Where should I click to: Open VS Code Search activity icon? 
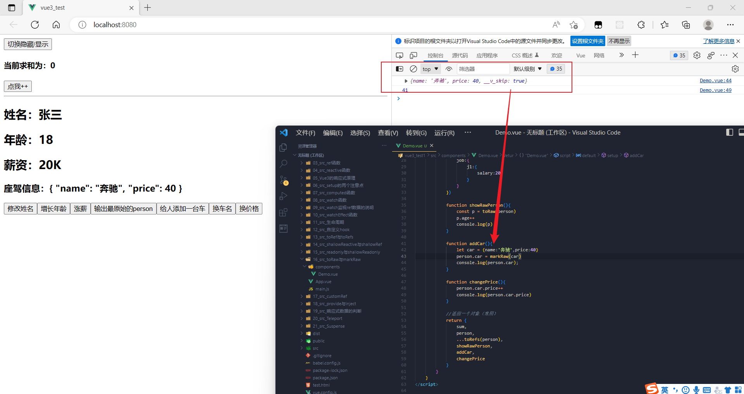coord(283,164)
